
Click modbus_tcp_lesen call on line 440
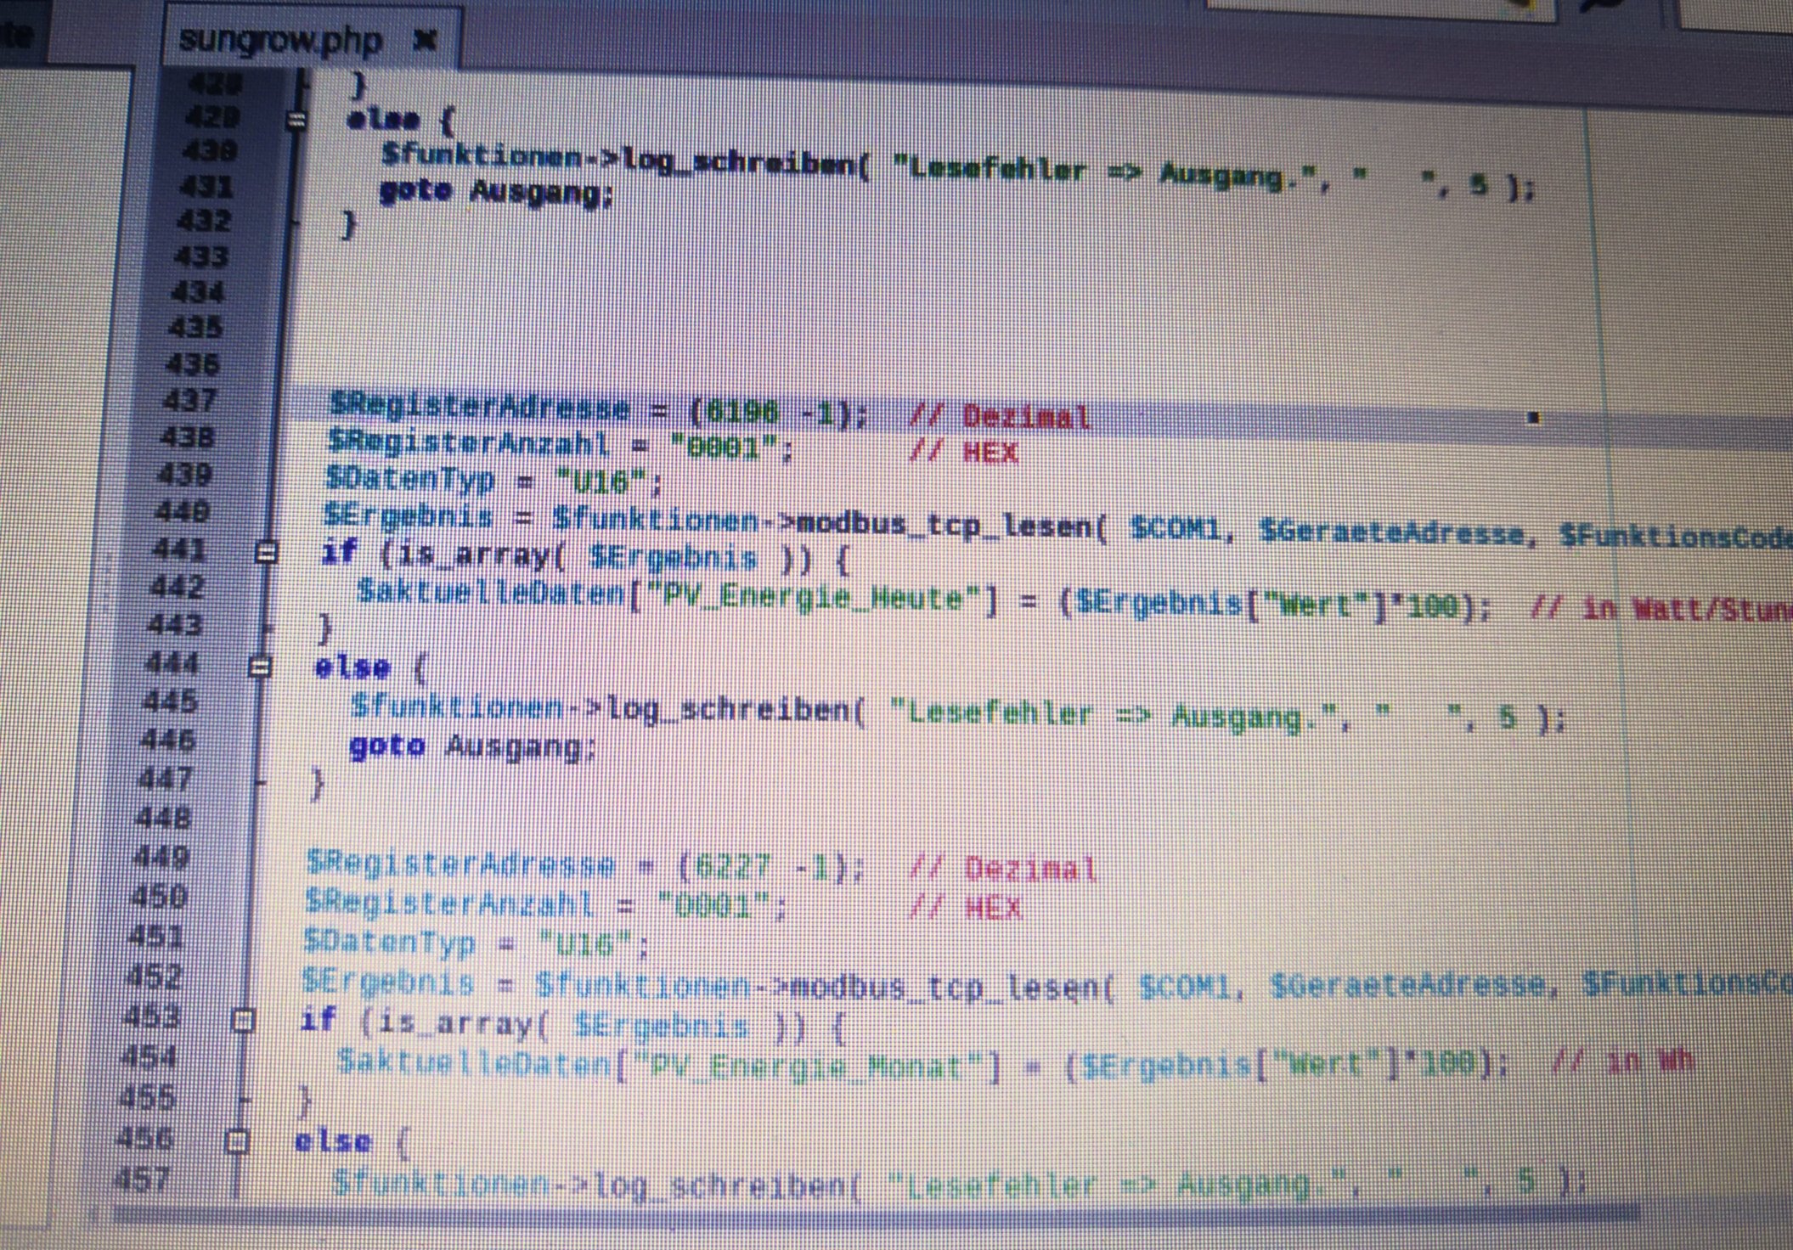click(946, 525)
